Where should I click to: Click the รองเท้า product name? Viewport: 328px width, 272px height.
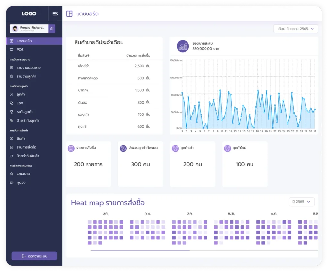84,115
